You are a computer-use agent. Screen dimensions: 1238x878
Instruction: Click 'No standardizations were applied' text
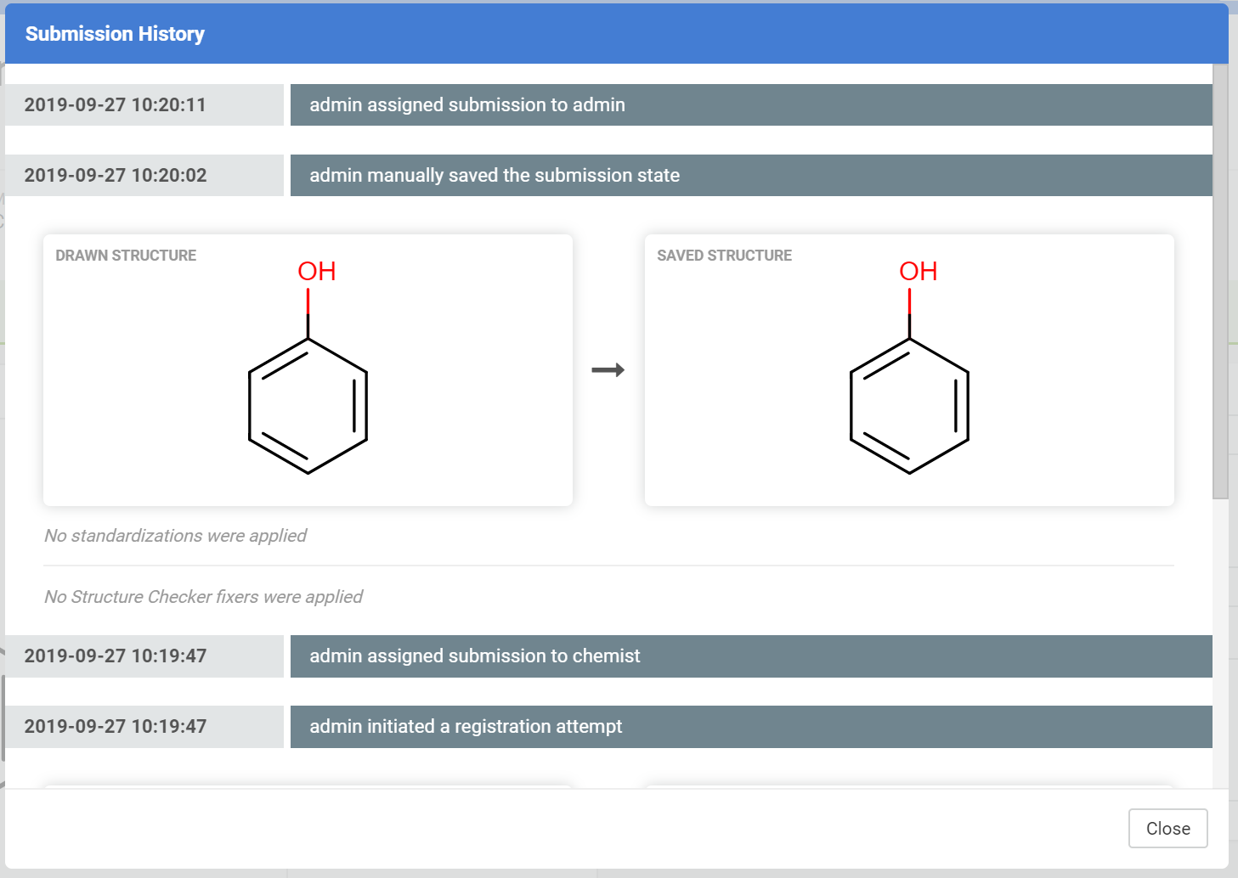click(x=175, y=536)
